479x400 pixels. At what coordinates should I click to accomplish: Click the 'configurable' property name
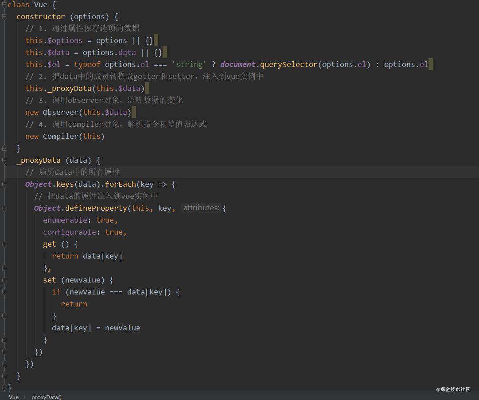[69, 232]
